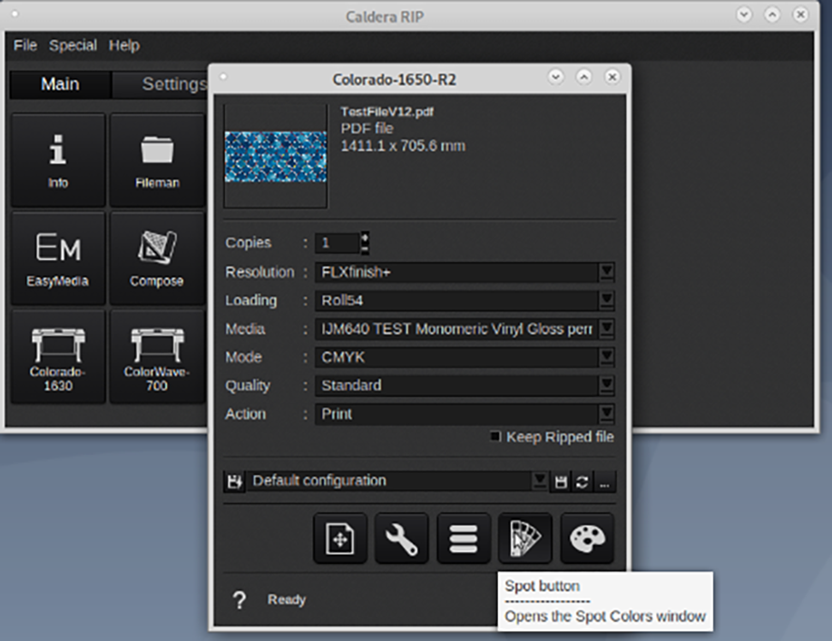Open the wrench settings button
This screenshot has height=641, width=832.
(x=402, y=539)
